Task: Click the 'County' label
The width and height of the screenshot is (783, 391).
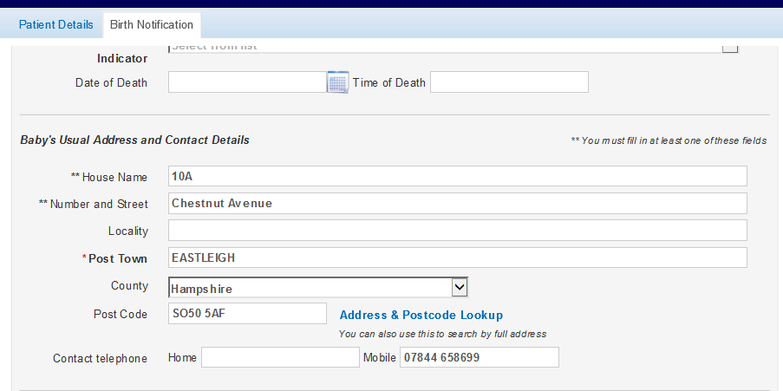Action: coord(129,285)
